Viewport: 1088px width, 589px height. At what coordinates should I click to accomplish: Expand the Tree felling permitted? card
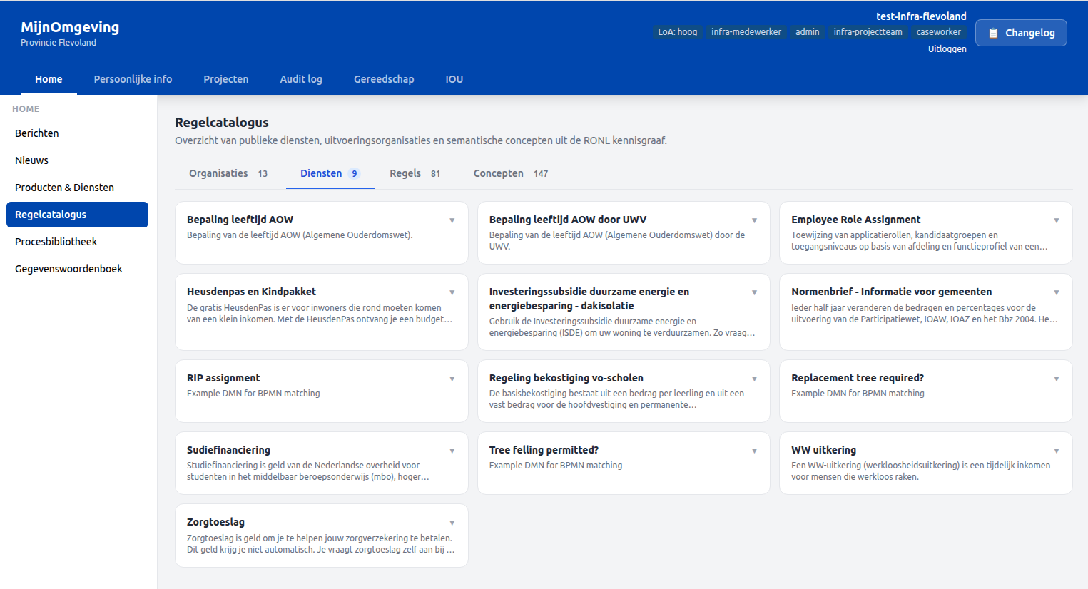pyautogui.click(x=754, y=450)
